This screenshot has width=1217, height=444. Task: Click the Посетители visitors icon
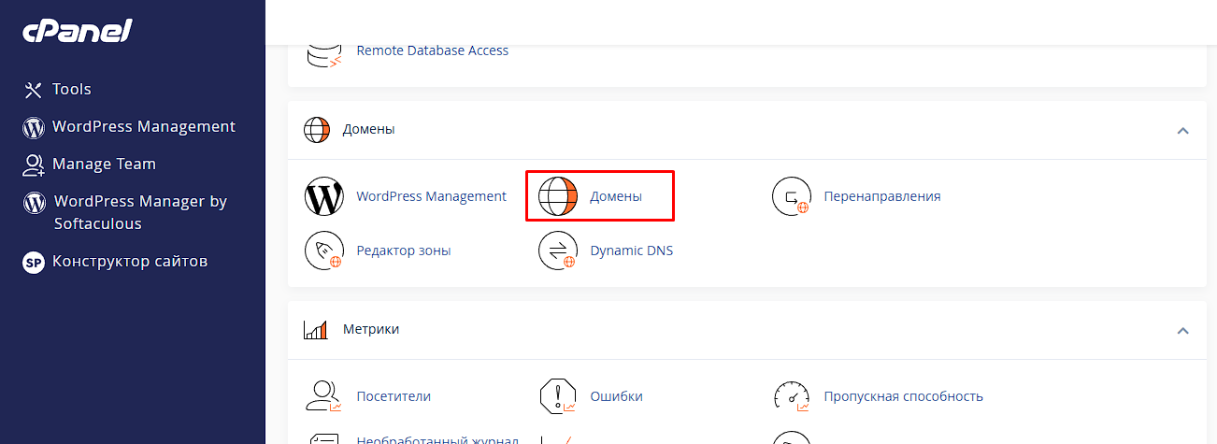point(324,396)
